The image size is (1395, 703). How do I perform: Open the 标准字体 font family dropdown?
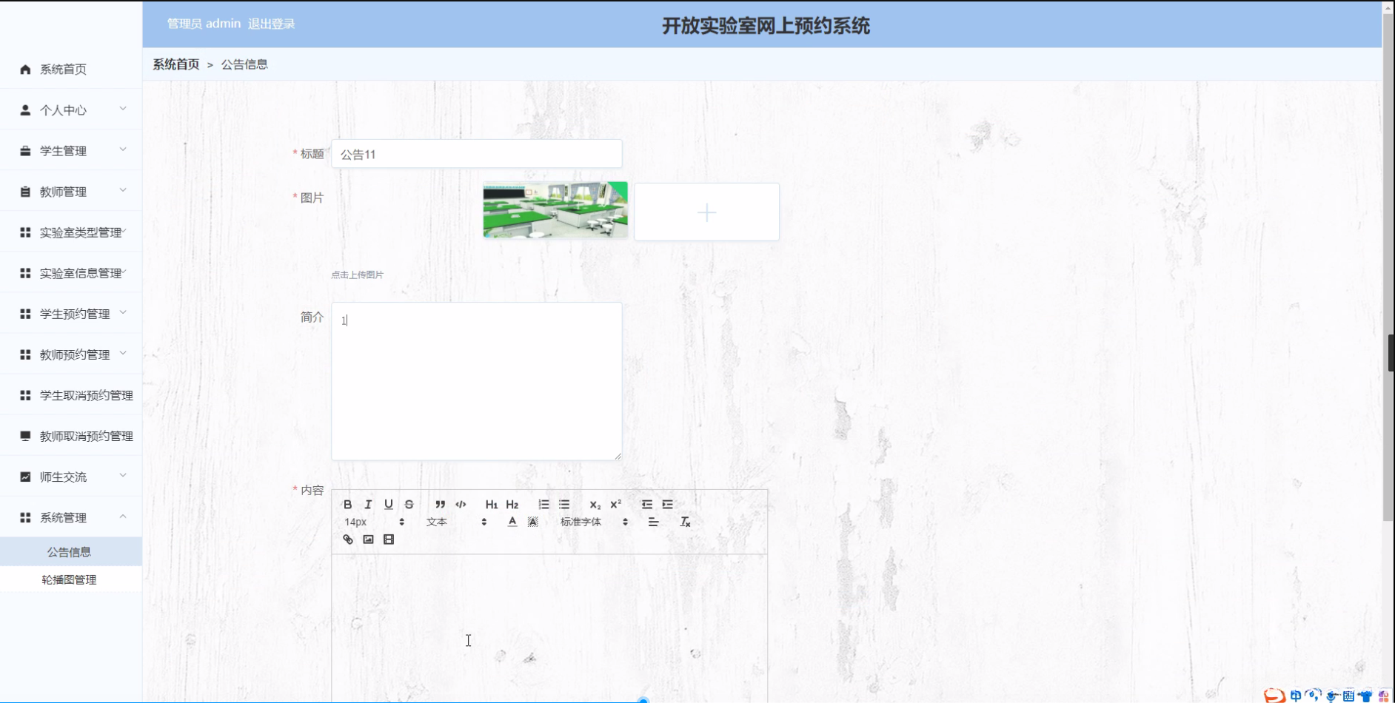click(x=594, y=522)
